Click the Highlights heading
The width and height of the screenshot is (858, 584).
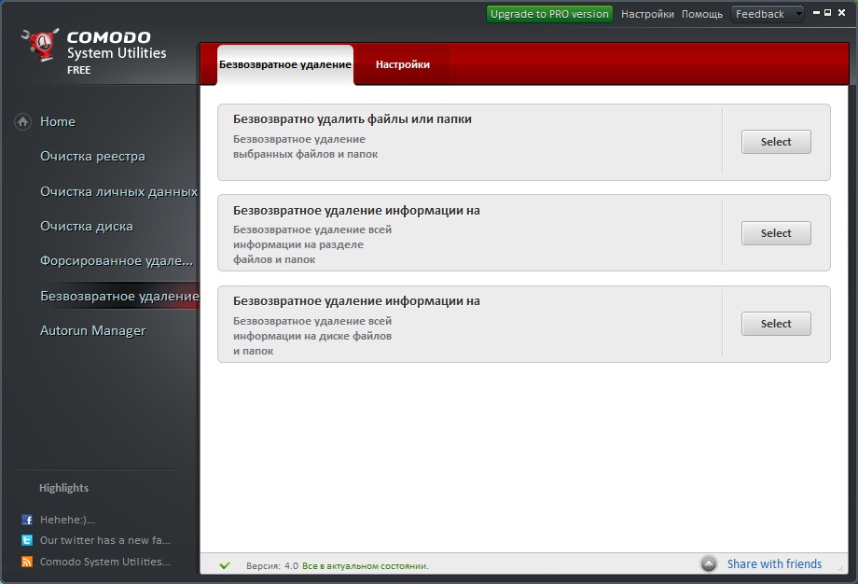point(64,488)
